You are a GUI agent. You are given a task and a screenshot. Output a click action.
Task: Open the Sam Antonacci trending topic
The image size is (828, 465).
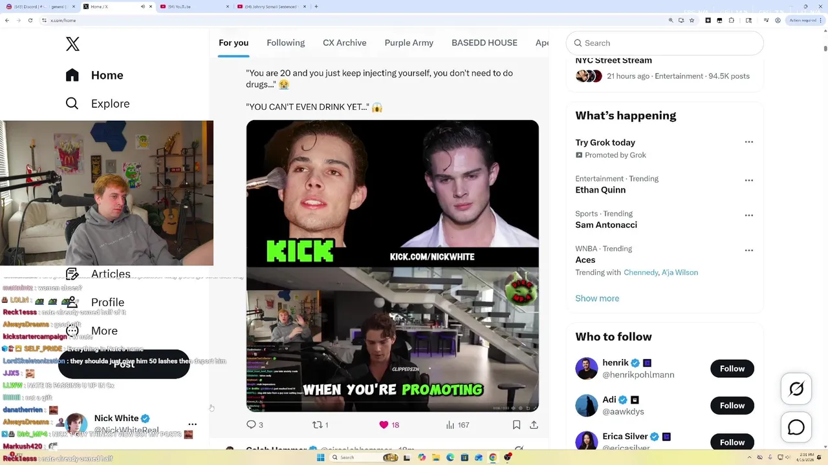coord(606,225)
